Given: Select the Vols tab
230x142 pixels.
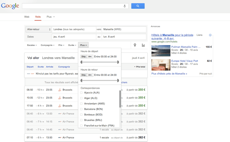Looking at the screenshot, I should [38, 17].
